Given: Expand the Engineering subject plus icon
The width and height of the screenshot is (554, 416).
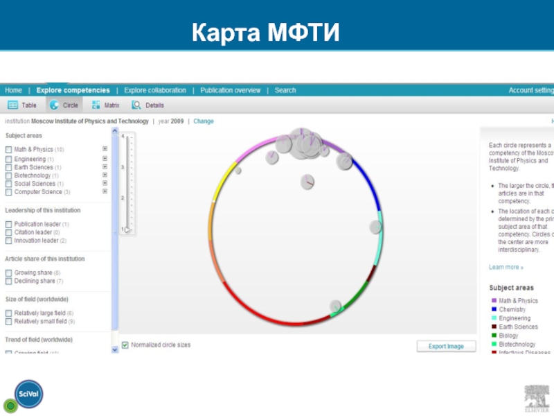Looking at the screenshot, I should point(105,159).
